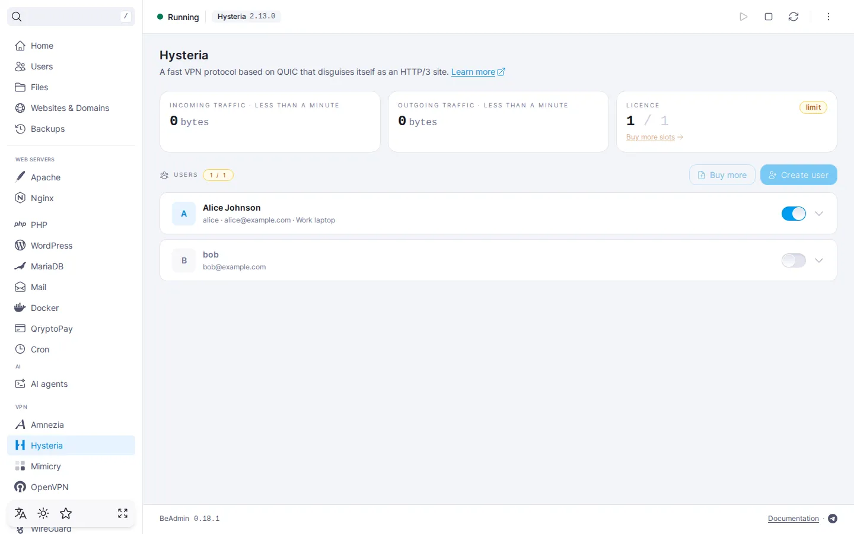This screenshot has height=534, width=854.
Task: Restart service with the refresh icon
Action: tap(794, 17)
